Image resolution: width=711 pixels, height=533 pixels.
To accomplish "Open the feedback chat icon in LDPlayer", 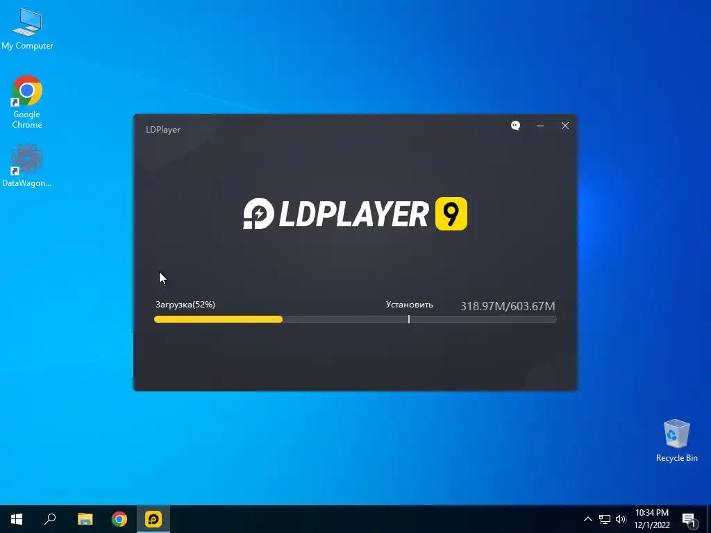I will 516,126.
